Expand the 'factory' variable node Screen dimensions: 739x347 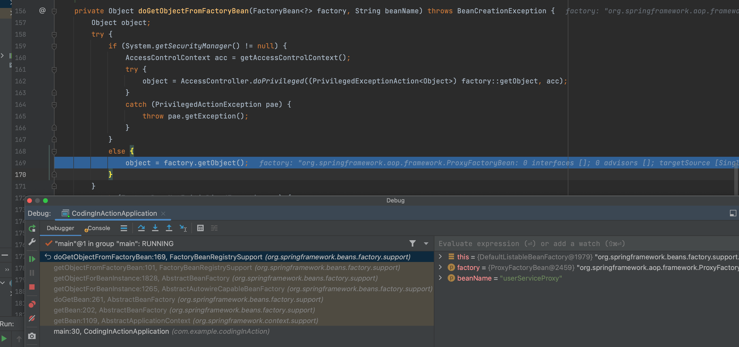pos(440,267)
